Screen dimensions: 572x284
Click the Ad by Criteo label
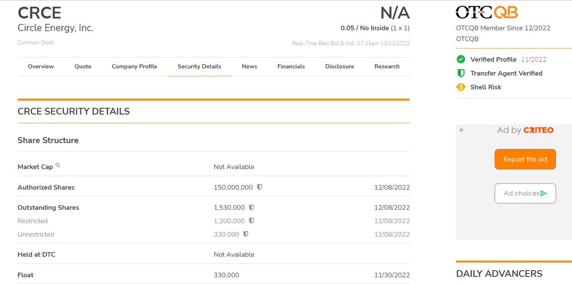525,130
